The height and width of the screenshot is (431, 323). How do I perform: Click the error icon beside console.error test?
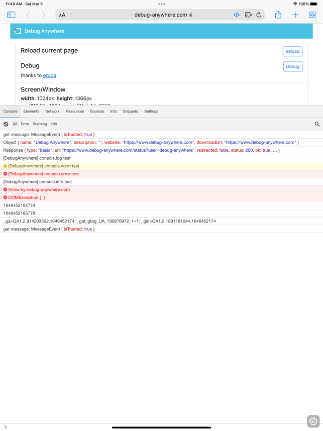point(5,174)
